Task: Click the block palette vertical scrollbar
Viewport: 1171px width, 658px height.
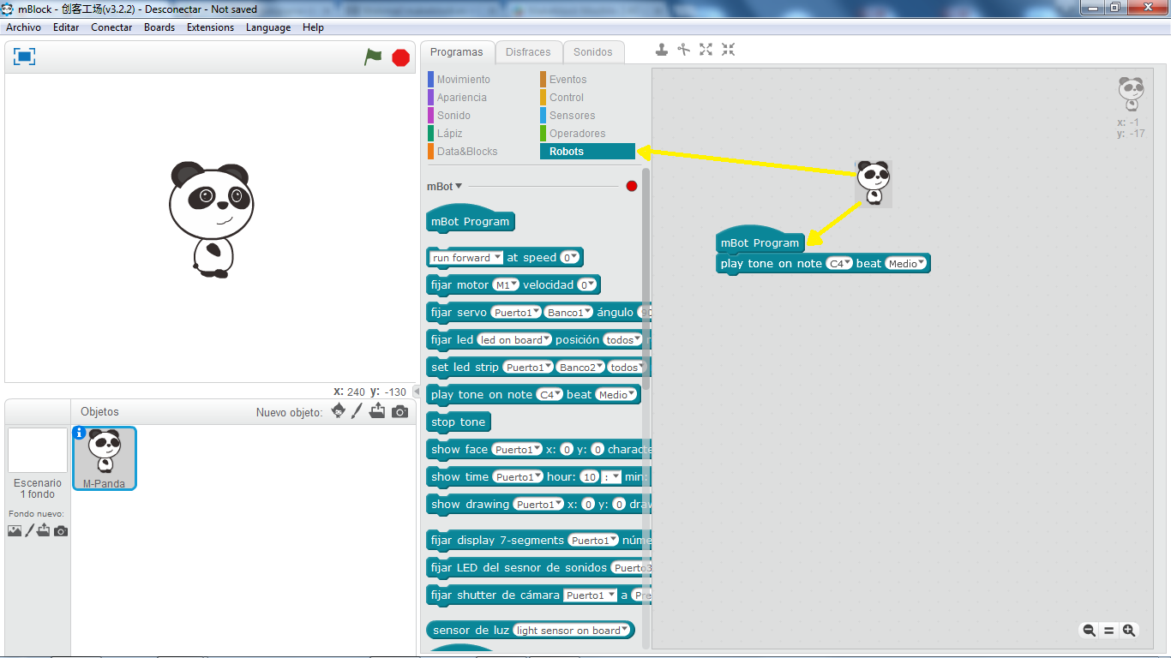Action: click(x=646, y=278)
